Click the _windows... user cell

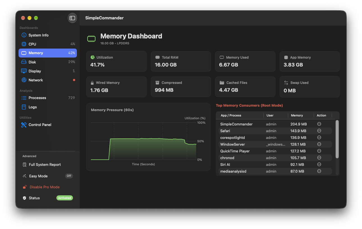276,144
